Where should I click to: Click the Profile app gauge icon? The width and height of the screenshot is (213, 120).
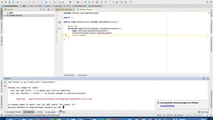(85, 2)
